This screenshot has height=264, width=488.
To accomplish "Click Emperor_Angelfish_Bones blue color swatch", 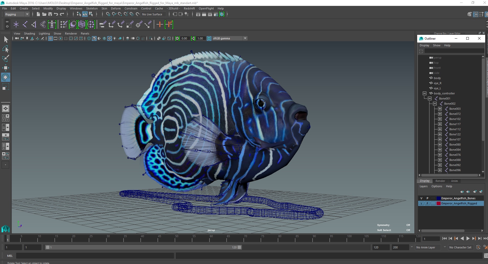I will tap(439, 198).
